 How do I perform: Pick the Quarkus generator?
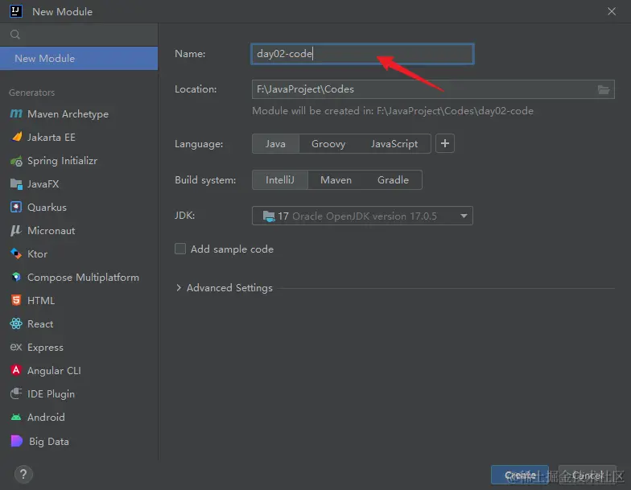coord(39,208)
